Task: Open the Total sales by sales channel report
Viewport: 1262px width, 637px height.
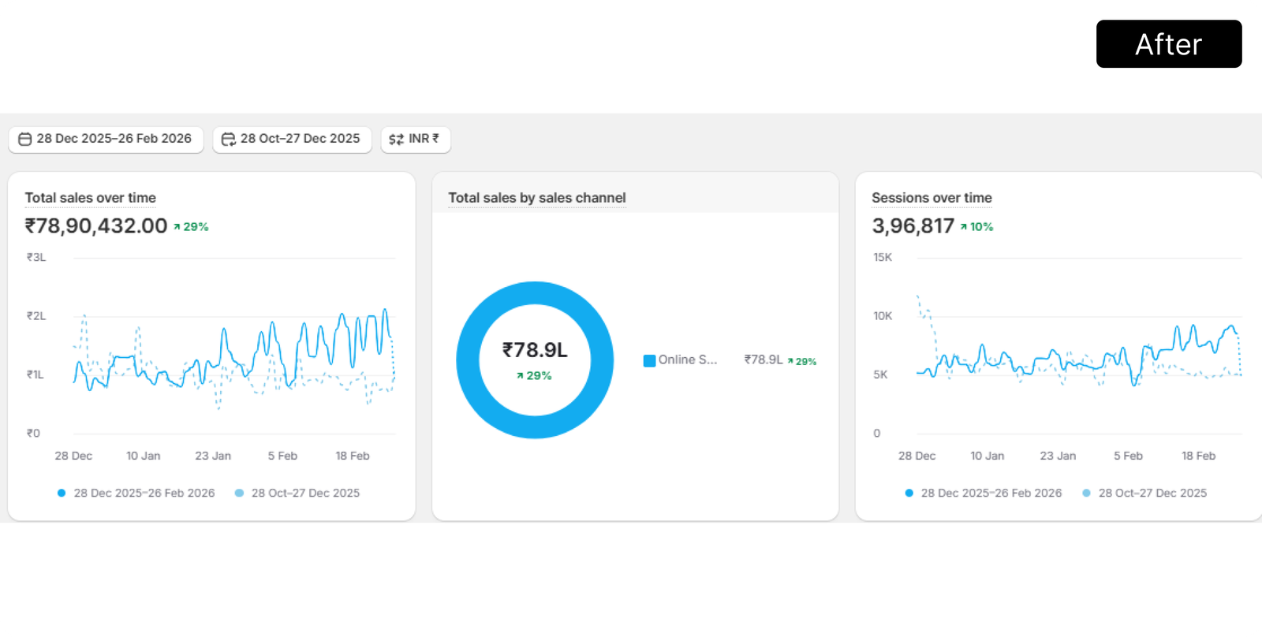Action: pos(536,198)
